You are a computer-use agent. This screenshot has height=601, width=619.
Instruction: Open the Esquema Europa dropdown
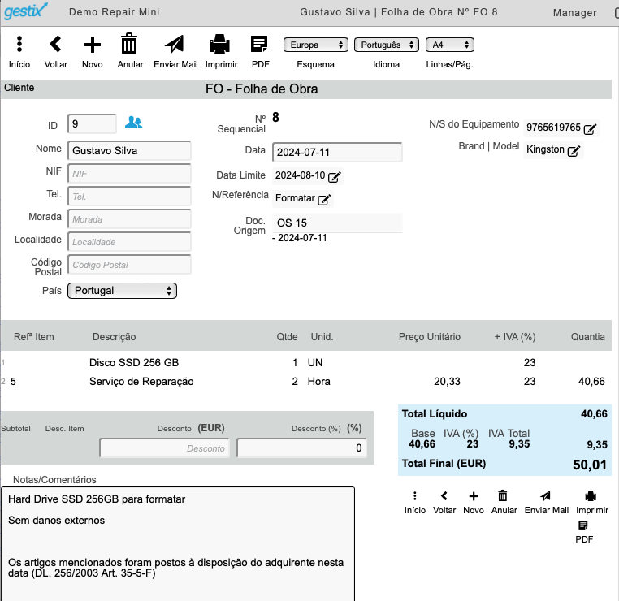pyautogui.click(x=316, y=45)
